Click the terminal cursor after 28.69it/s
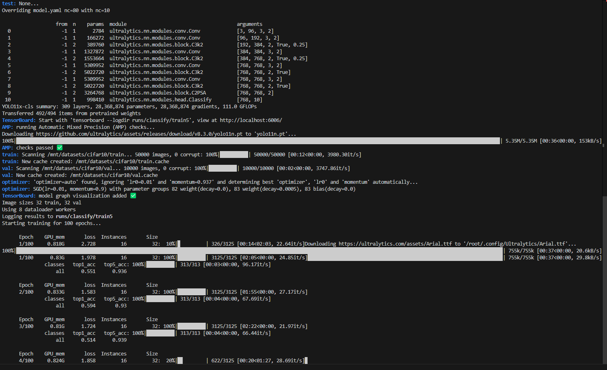The height and width of the screenshot is (370, 607). 306,361
